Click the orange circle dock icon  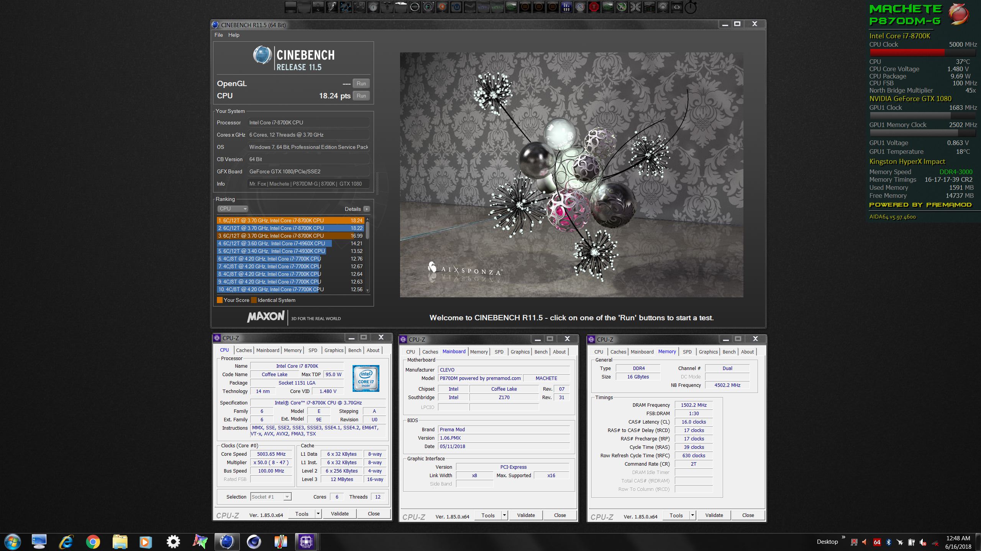tap(442, 7)
